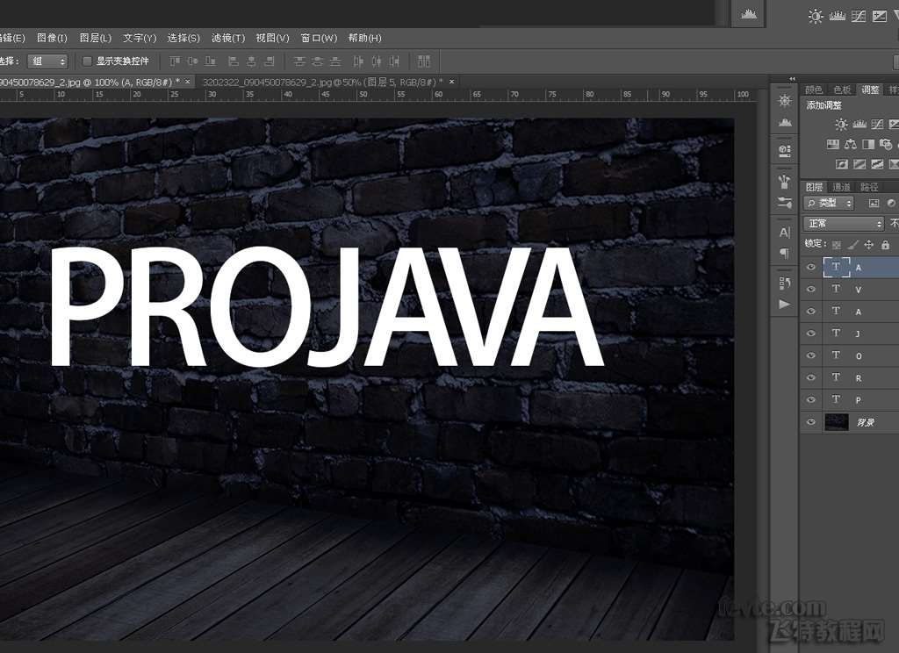Switch to the 路径 tab
899x653 pixels.
click(869, 187)
